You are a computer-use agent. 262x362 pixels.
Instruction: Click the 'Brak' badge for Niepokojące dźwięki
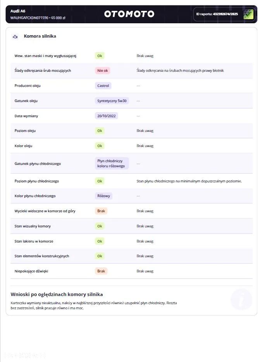101,271
